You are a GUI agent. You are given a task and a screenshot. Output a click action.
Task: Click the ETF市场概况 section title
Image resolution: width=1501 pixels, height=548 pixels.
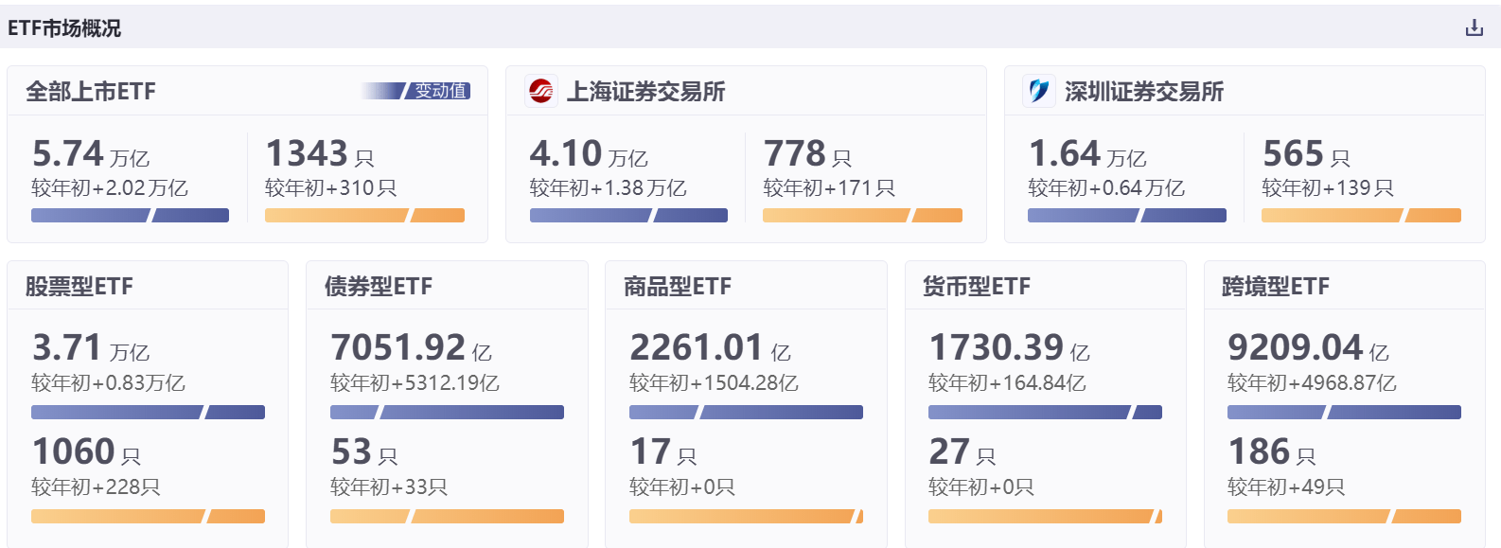(x=64, y=28)
